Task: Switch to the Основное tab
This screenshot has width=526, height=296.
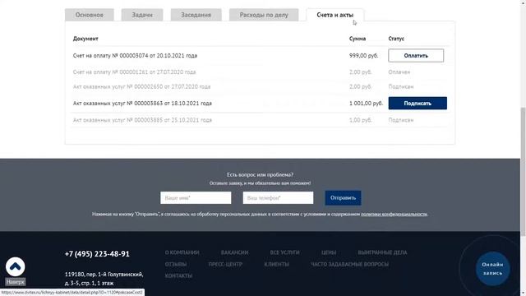Action: click(x=90, y=15)
